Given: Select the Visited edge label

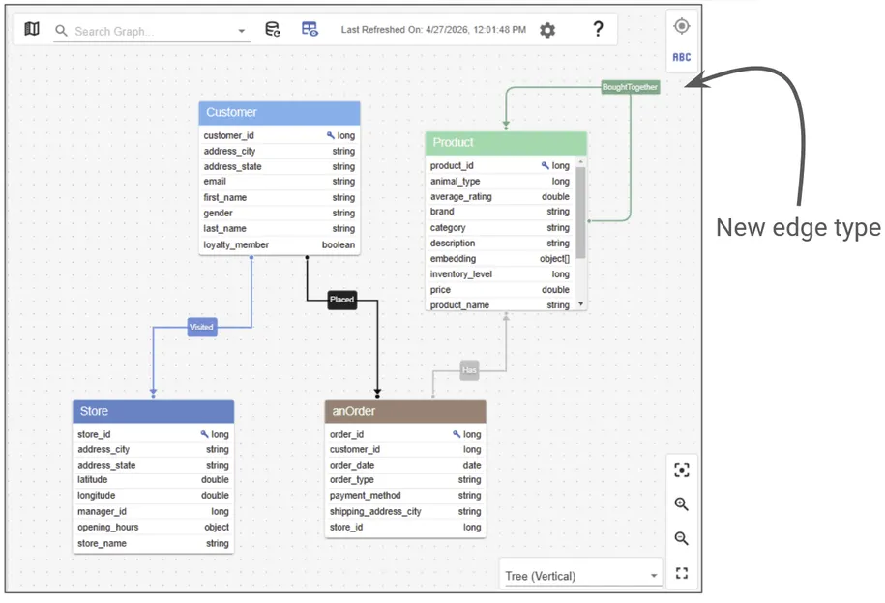Looking at the screenshot, I should coord(201,327).
